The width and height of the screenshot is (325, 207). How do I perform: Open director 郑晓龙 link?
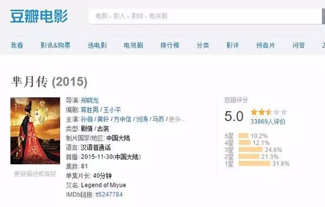click(x=90, y=101)
